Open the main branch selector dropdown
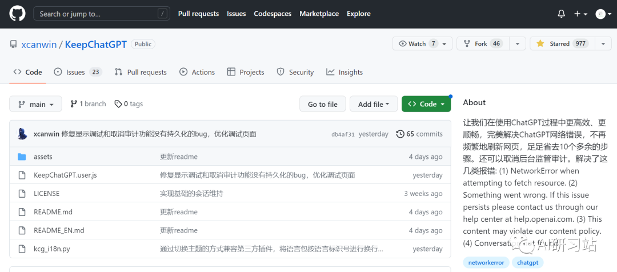This screenshot has height=272, width=617. (x=36, y=105)
